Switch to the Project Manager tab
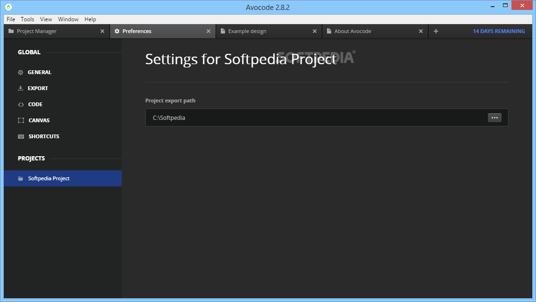 (x=57, y=31)
